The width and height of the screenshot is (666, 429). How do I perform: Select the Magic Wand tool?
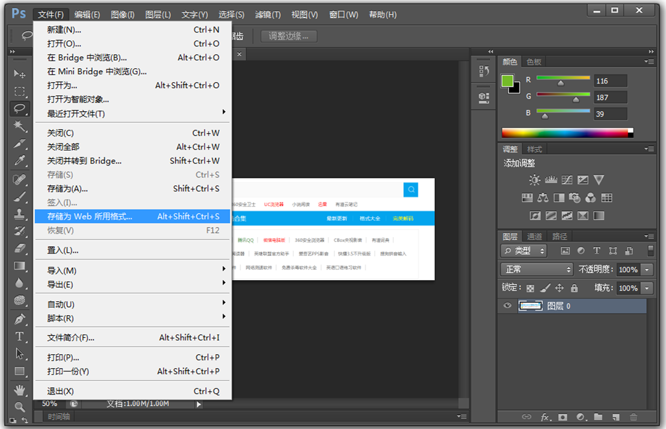[19, 126]
